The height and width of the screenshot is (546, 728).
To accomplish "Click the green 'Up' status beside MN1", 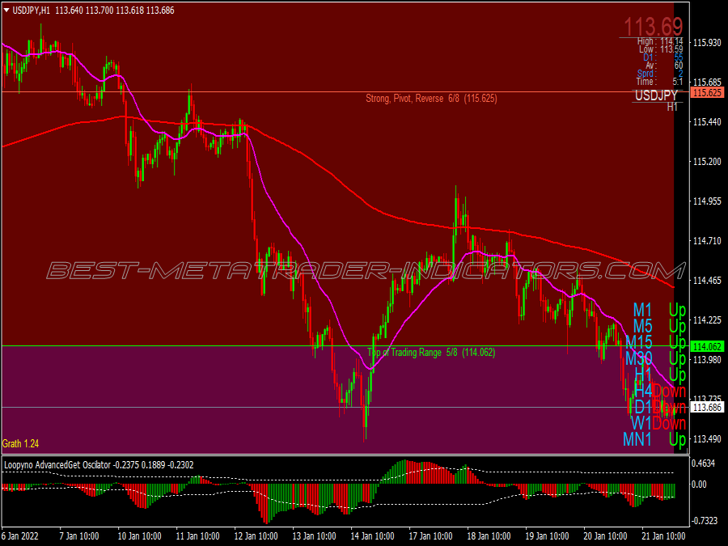I will (x=677, y=439).
